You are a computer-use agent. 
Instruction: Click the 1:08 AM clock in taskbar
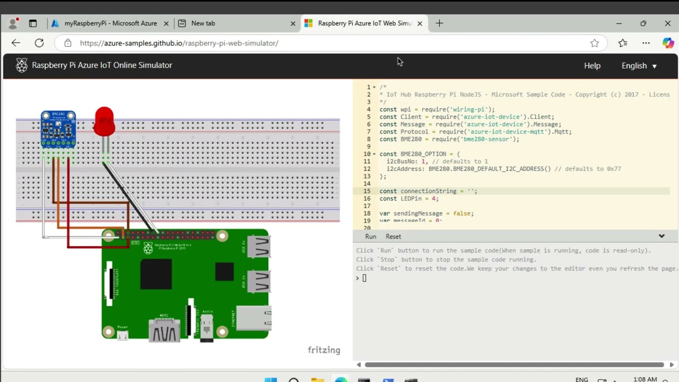pos(645,379)
